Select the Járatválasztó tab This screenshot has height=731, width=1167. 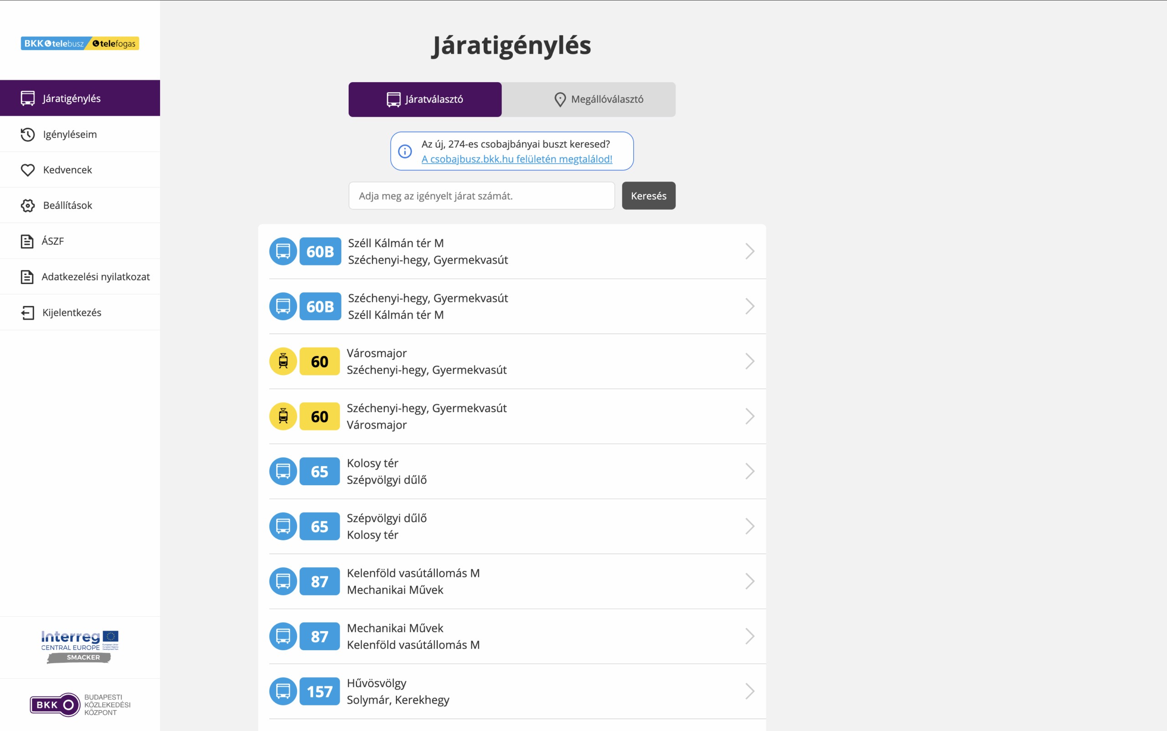tap(425, 99)
